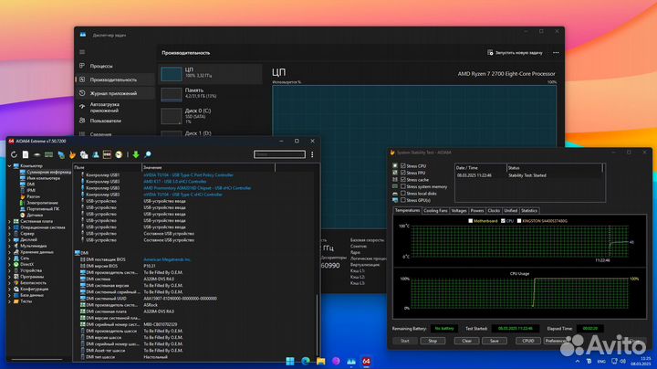Expand the Сеть tree node
Viewport: 657px width, 369px height.
pyautogui.click(x=10, y=258)
